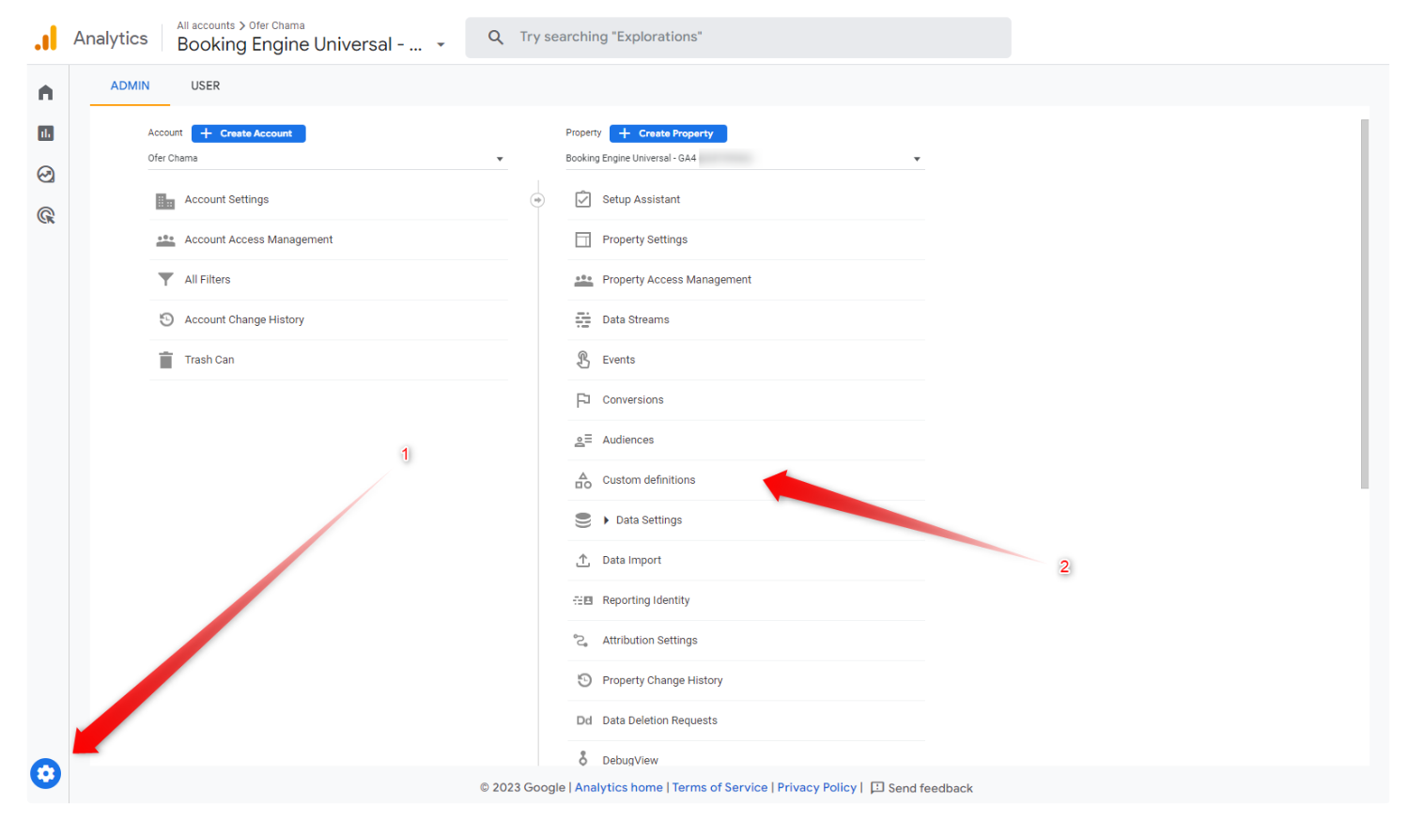Open the Home icon in left sidebar
This screenshot has height=821, width=1408.
click(x=45, y=92)
